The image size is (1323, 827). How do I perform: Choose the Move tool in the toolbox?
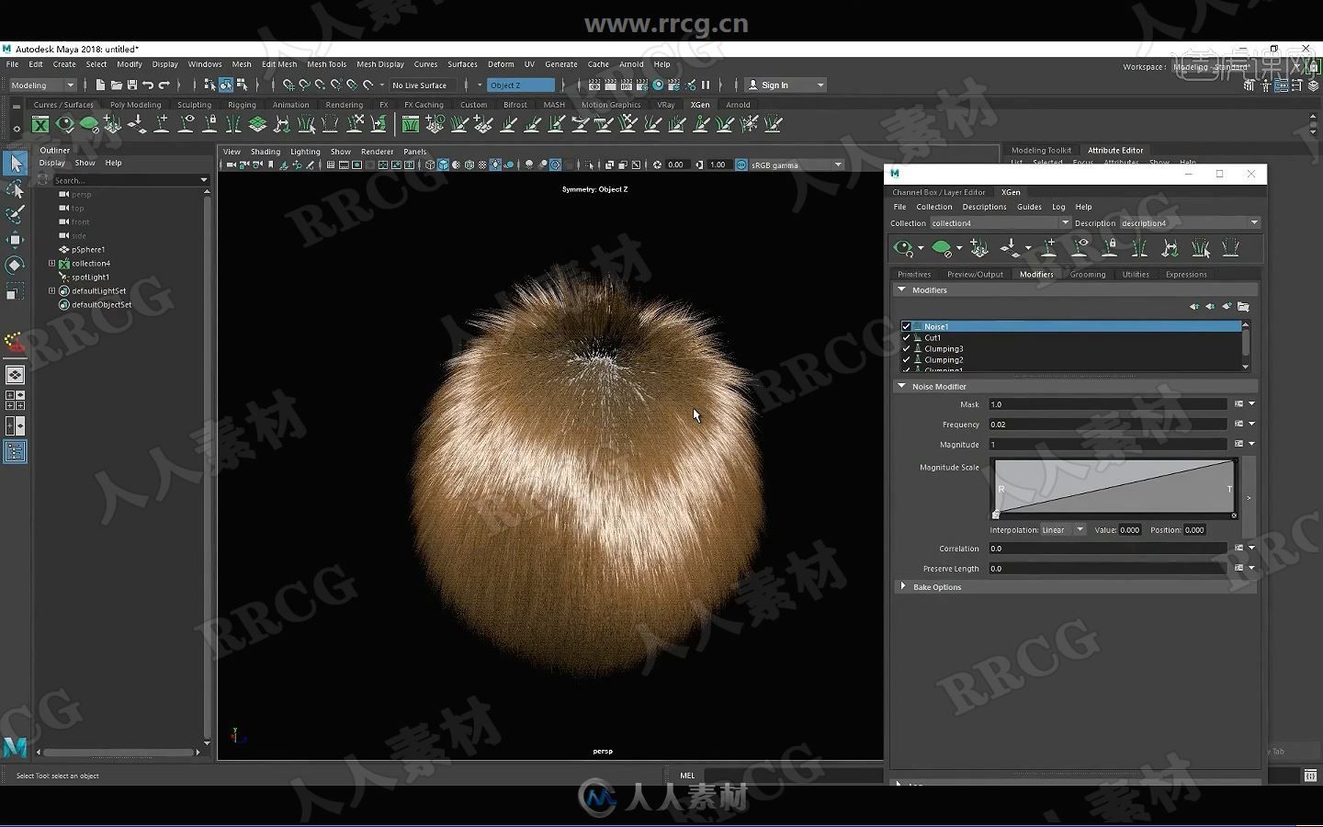pos(15,240)
